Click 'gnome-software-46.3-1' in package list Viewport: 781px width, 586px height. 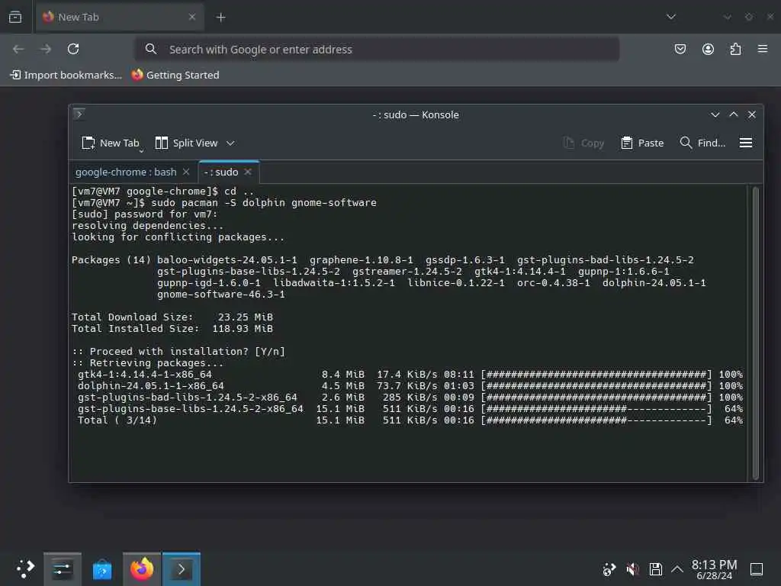tap(221, 294)
